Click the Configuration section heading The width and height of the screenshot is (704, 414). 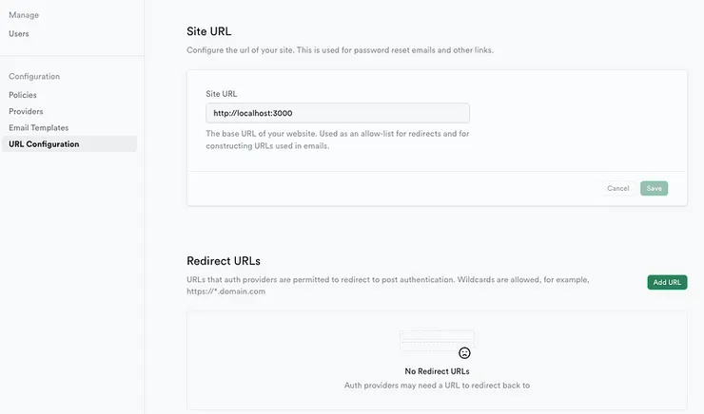pos(34,76)
